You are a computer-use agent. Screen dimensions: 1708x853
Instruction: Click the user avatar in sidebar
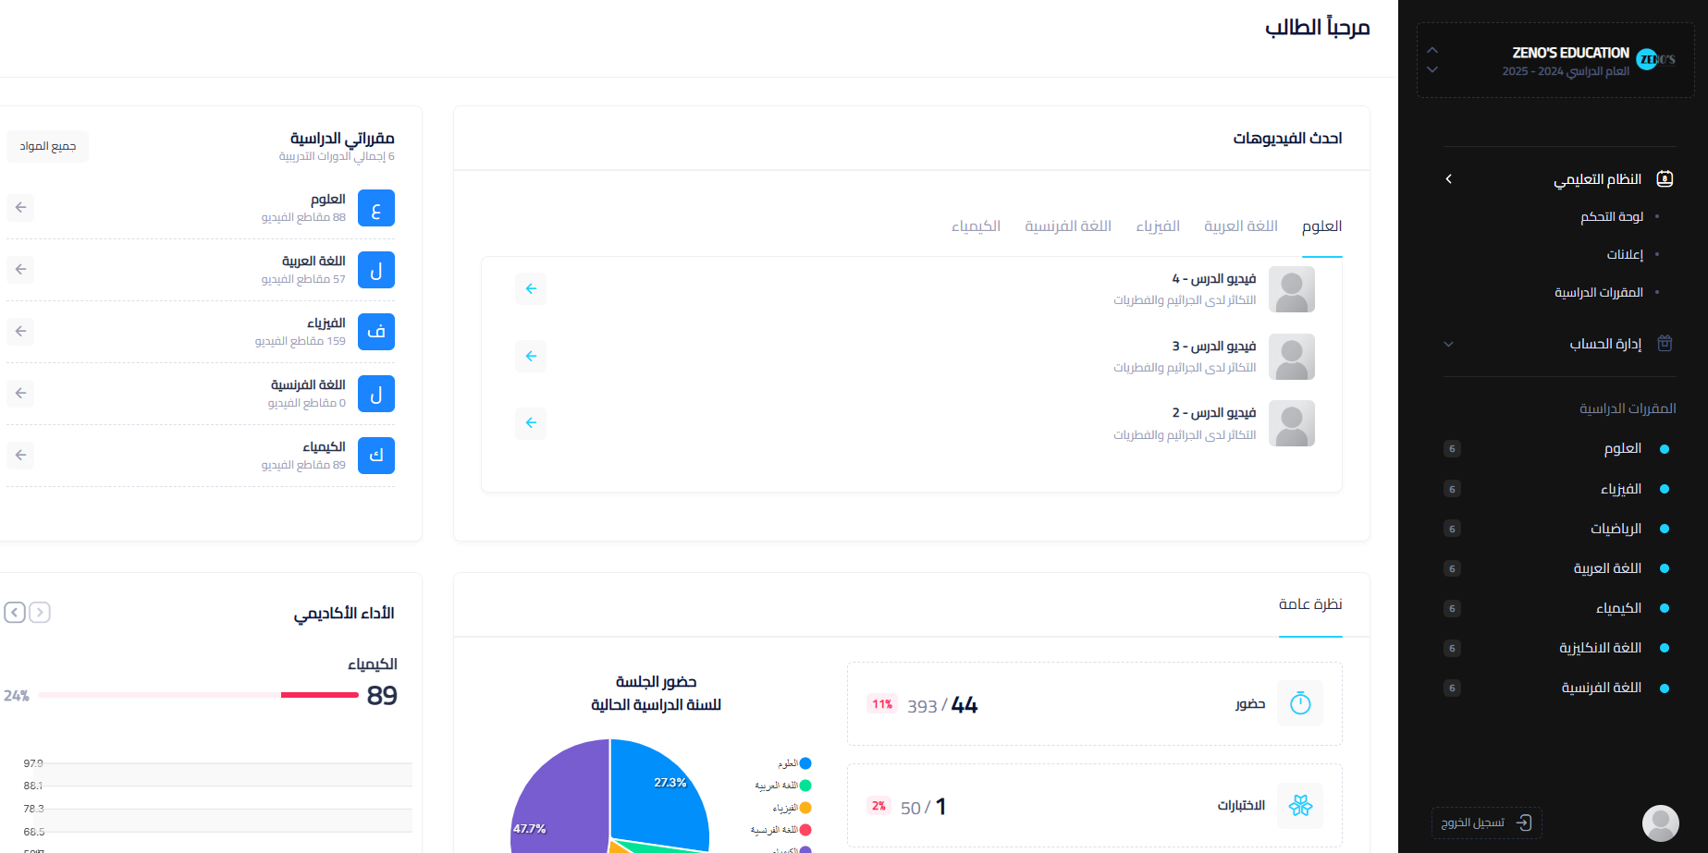tap(1660, 823)
